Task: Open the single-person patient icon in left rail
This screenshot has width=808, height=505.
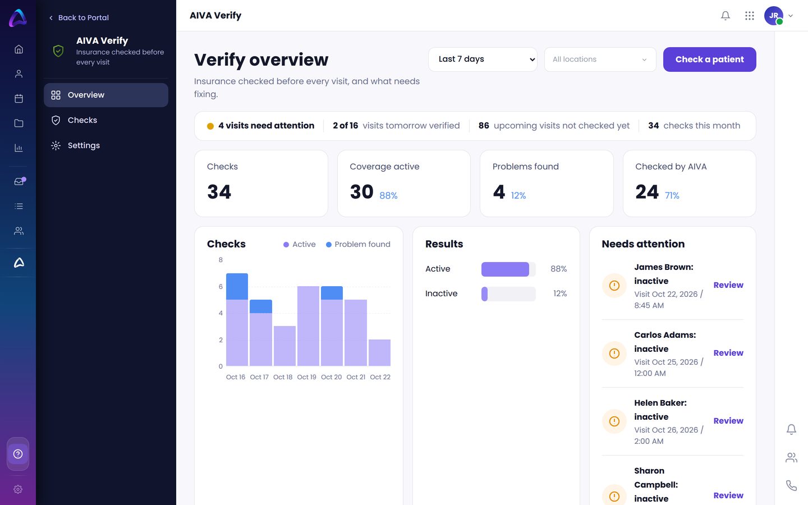Action: click(19, 74)
